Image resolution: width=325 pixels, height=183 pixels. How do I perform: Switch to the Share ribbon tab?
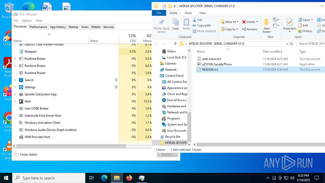click(188, 13)
